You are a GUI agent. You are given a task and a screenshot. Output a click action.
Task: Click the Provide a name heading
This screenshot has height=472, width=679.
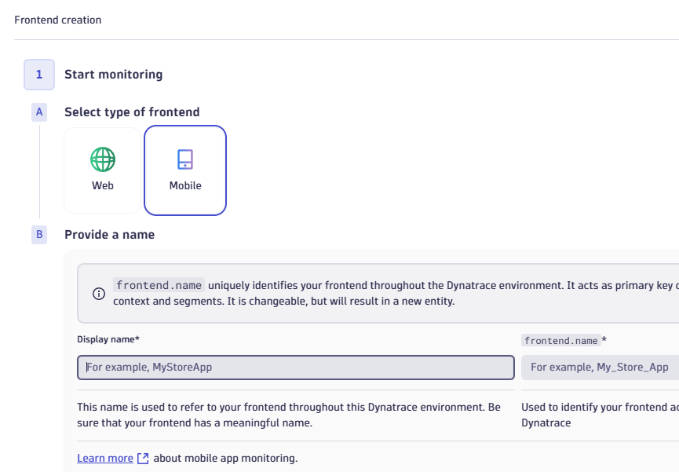pos(110,235)
